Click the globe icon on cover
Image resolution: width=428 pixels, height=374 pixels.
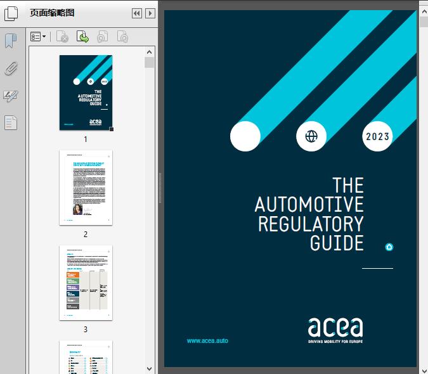pyautogui.click(x=311, y=136)
